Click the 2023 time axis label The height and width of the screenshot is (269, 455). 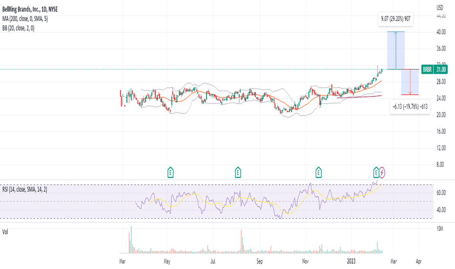(x=351, y=262)
